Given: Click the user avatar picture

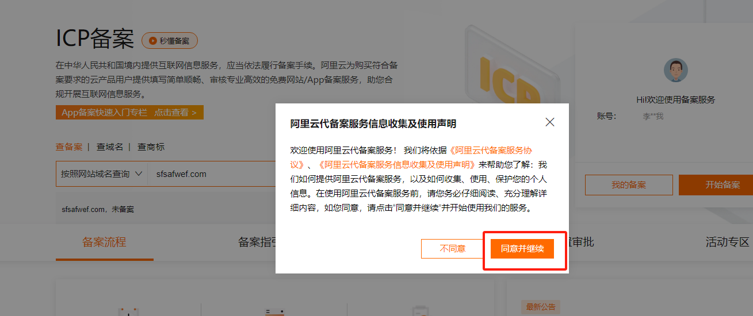Looking at the screenshot, I should coord(676,70).
